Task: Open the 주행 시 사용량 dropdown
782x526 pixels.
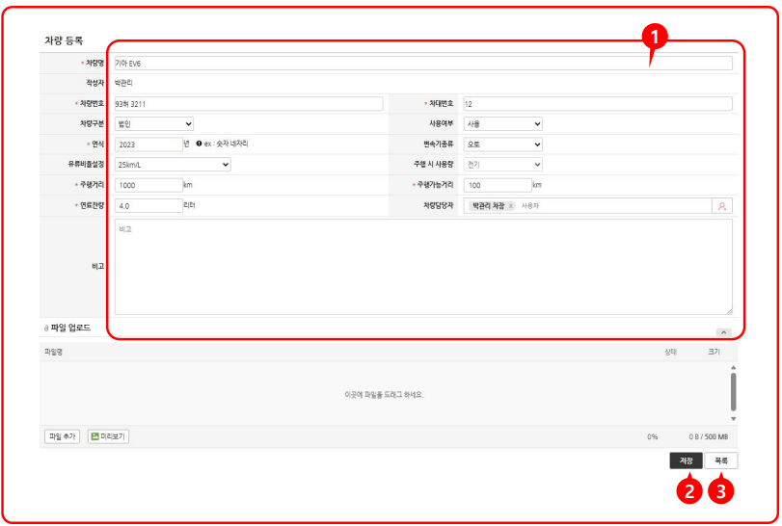Action: pyautogui.click(x=502, y=165)
